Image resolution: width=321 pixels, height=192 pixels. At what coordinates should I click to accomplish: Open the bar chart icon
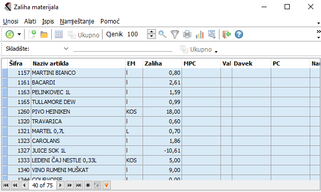click(x=199, y=34)
